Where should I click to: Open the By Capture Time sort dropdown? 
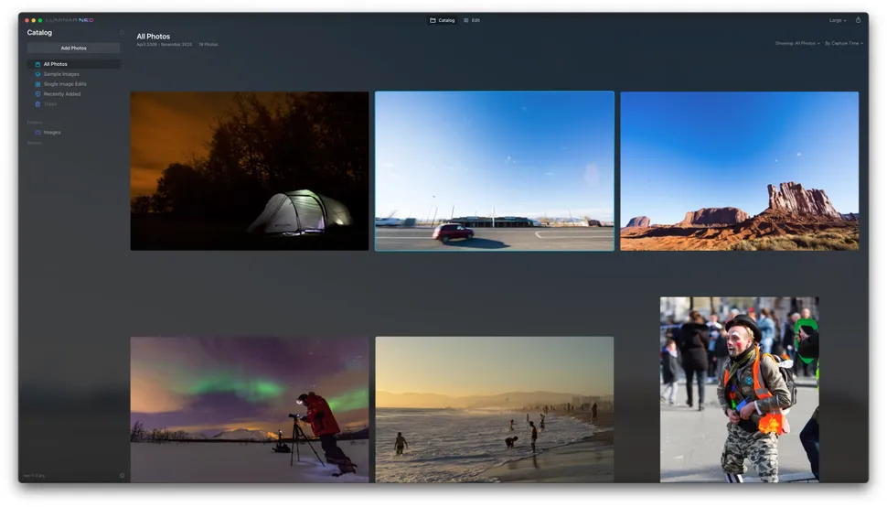844,43
